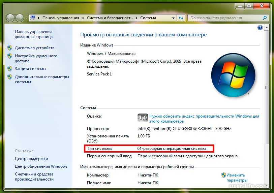The height and width of the screenshot is (193, 274).
Task: Minimize the System window
Action: tap(240, 6)
